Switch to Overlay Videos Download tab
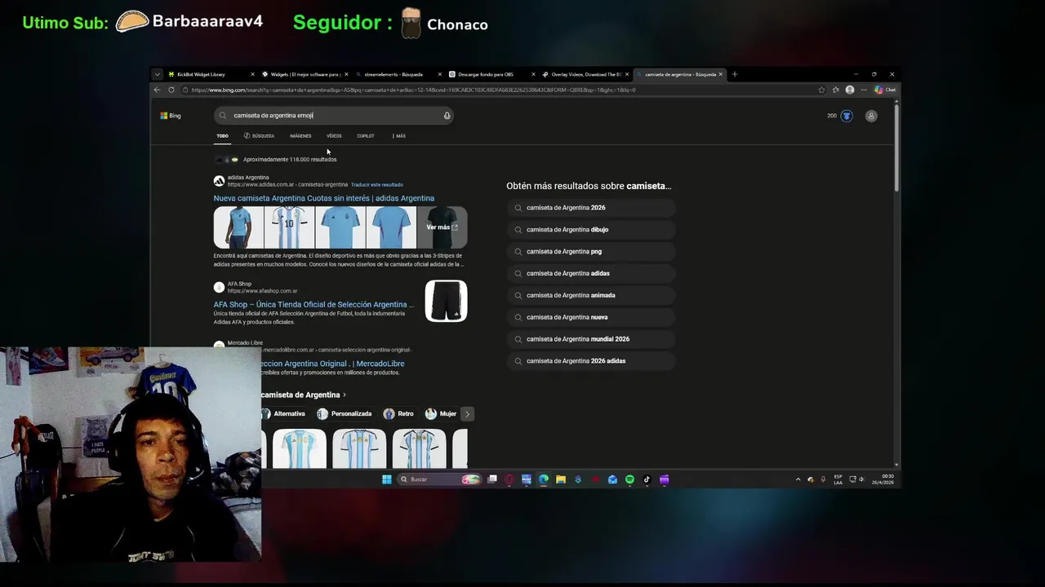The height and width of the screenshot is (587, 1045). pyautogui.click(x=585, y=74)
